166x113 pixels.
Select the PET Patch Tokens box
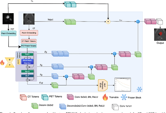coord(29,46)
